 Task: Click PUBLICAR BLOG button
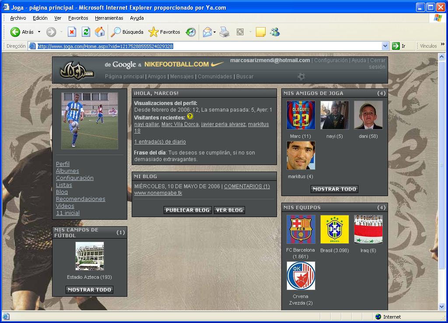pyautogui.click(x=188, y=210)
